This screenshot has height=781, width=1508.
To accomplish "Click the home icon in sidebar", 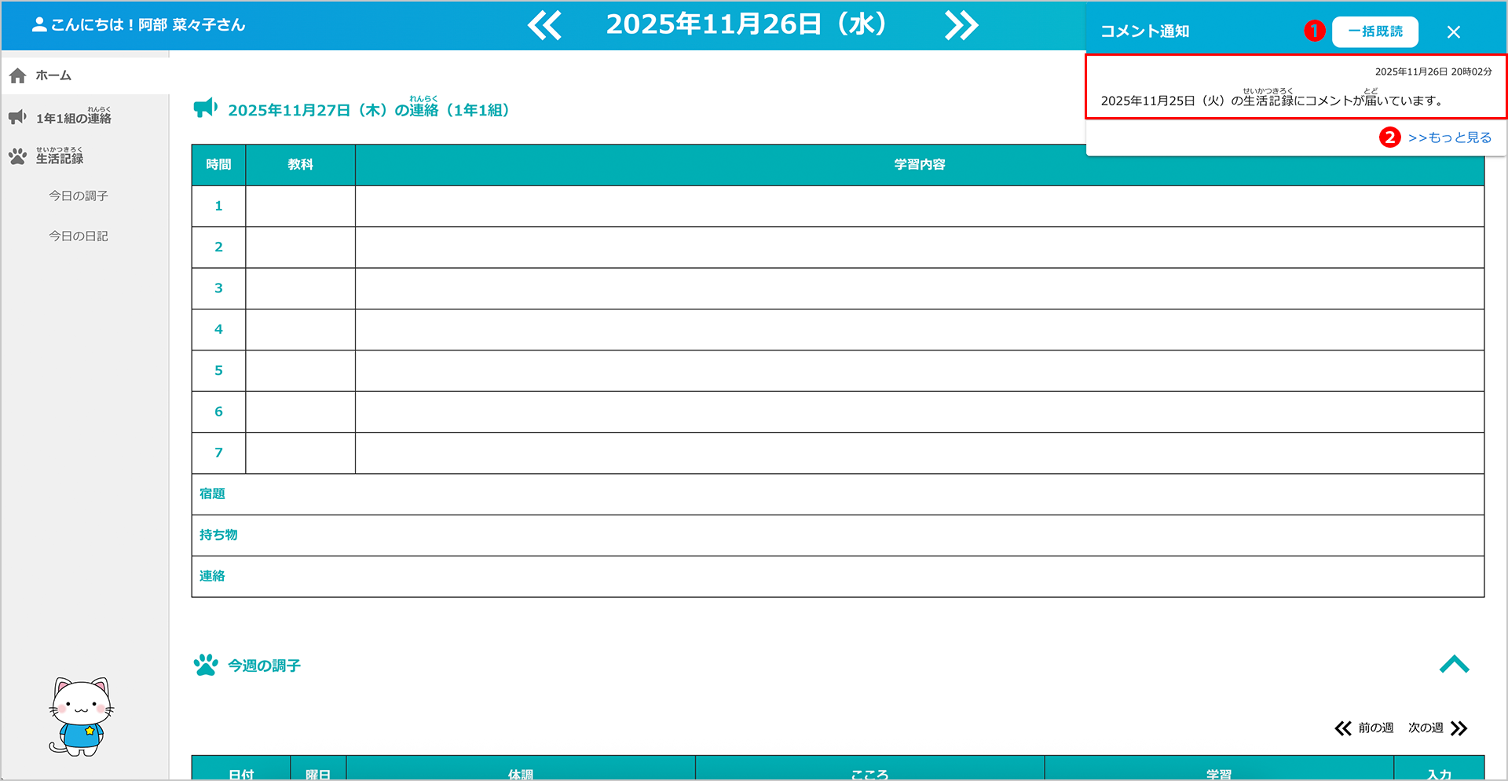I will pos(18,75).
